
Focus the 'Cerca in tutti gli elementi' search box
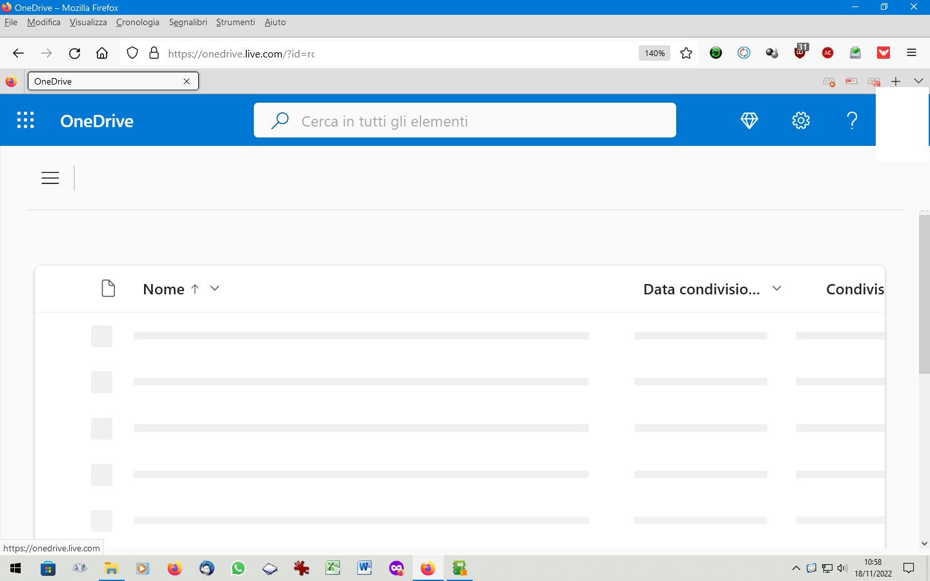465,120
